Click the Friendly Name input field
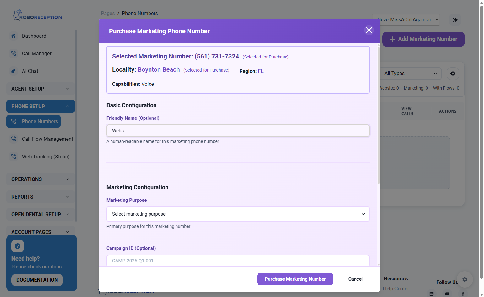The image size is (484, 297). (x=238, y=131)
